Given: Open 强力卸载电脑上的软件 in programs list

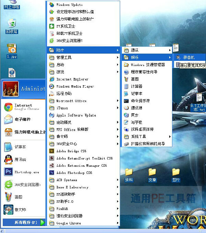Looking at the screenshot, I should pyautogui.click(x=83, y=19).
